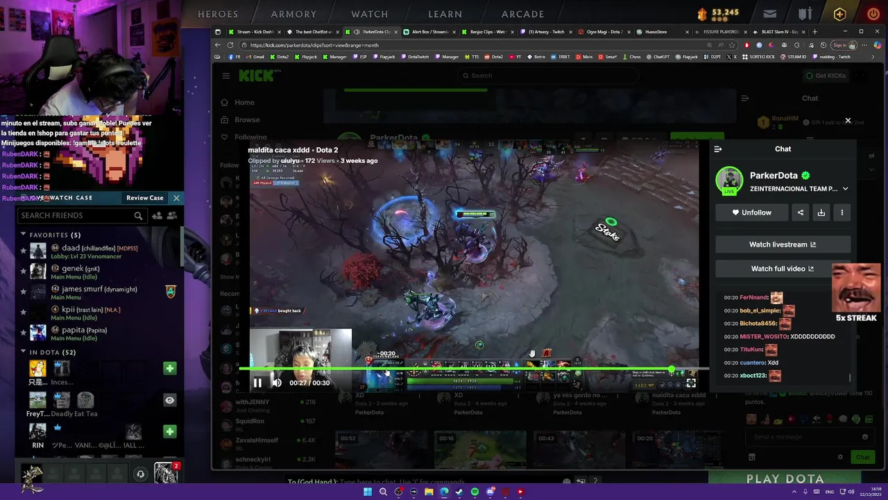The height and width of the screenshot is (500, 888).
Task: Download the clip with the download icon
Action: [x=821, y=212]
